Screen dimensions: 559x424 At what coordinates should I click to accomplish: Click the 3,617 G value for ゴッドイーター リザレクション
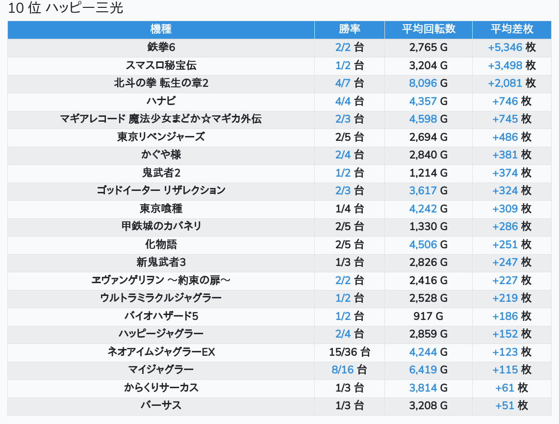(423, 190)
